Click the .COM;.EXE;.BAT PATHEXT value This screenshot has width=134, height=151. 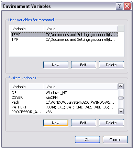pos(80,107)
